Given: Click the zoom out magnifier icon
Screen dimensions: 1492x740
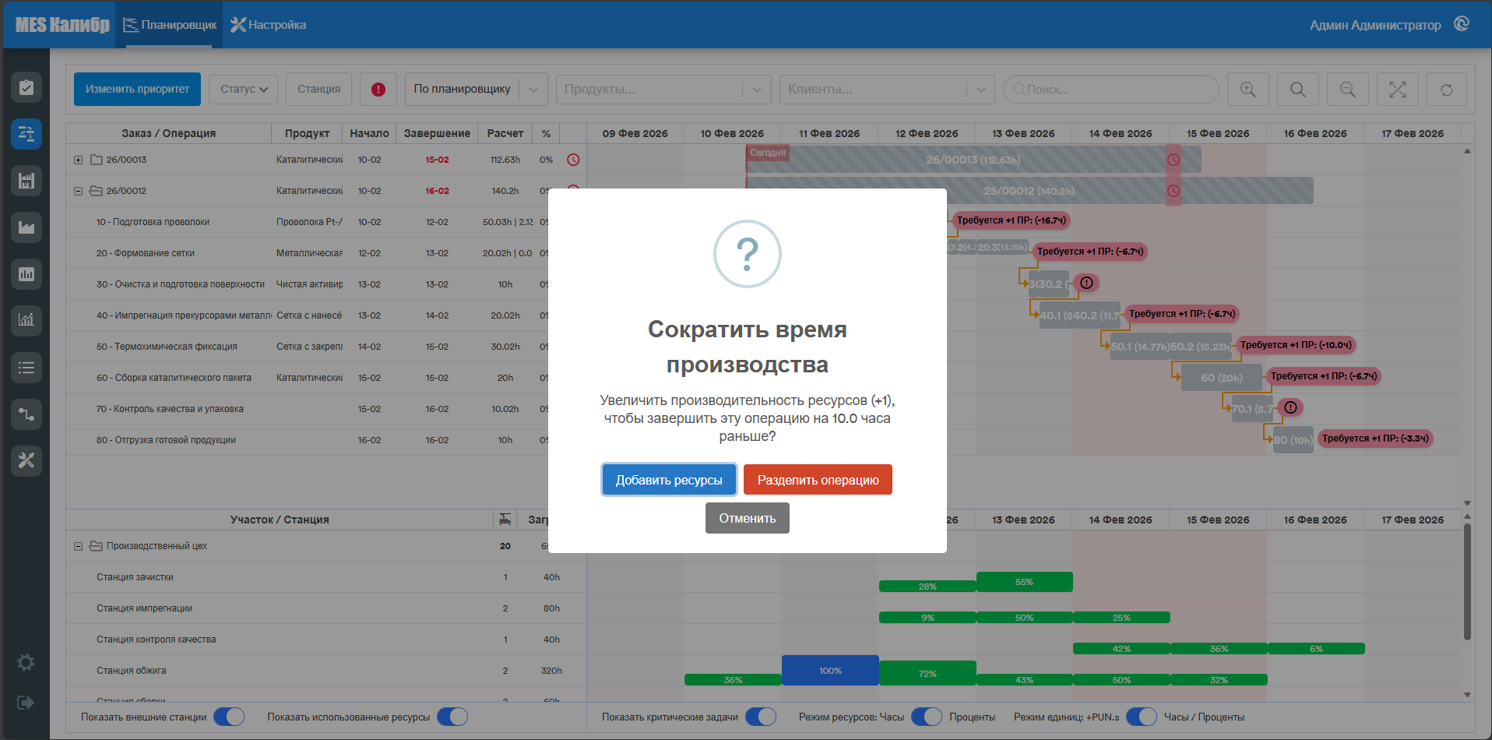Looking at the screenshot, I should point(1348,90).
